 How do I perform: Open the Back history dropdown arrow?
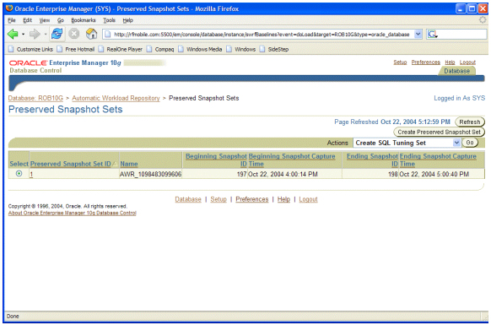pyautogui.click(x=23, y=34)
